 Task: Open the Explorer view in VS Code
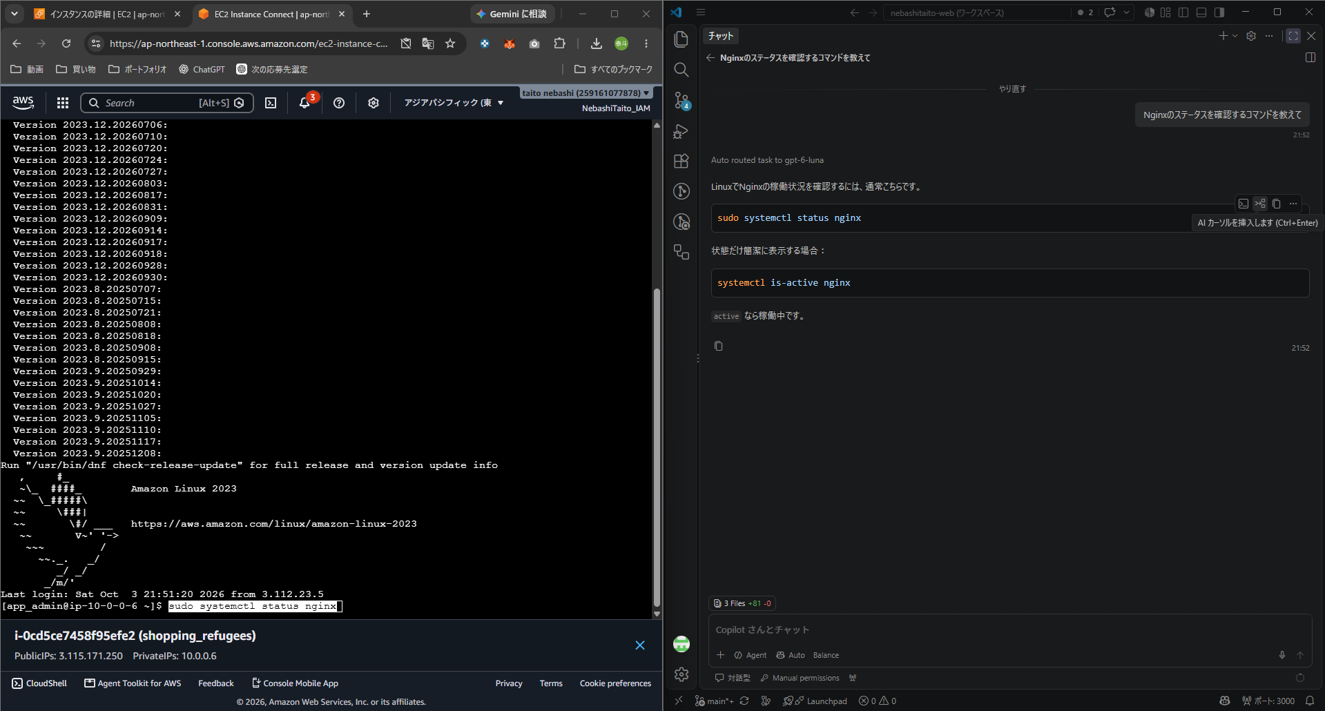click(681, 39)
